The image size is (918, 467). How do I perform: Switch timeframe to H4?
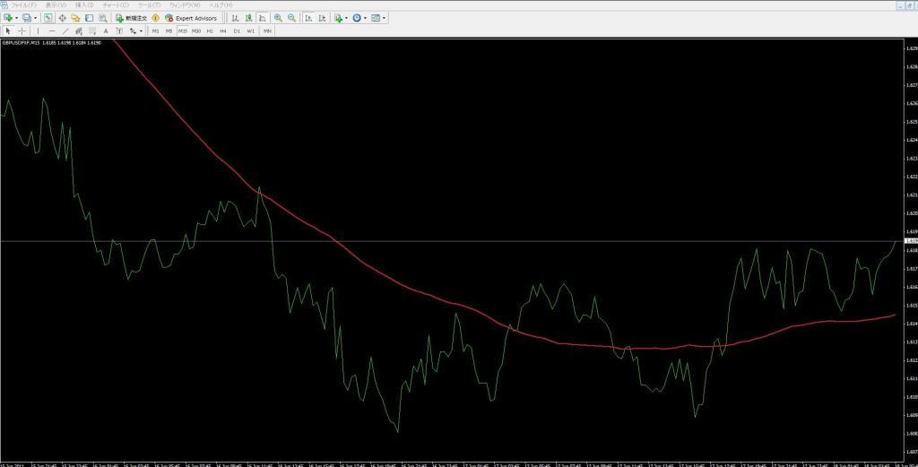223,30
